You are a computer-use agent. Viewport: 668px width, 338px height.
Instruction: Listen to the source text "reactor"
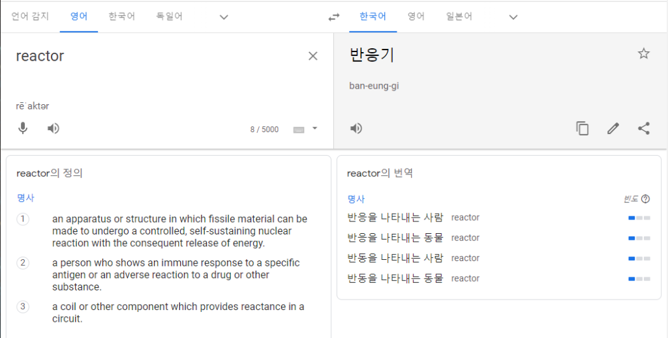click(x=53, y=128)
